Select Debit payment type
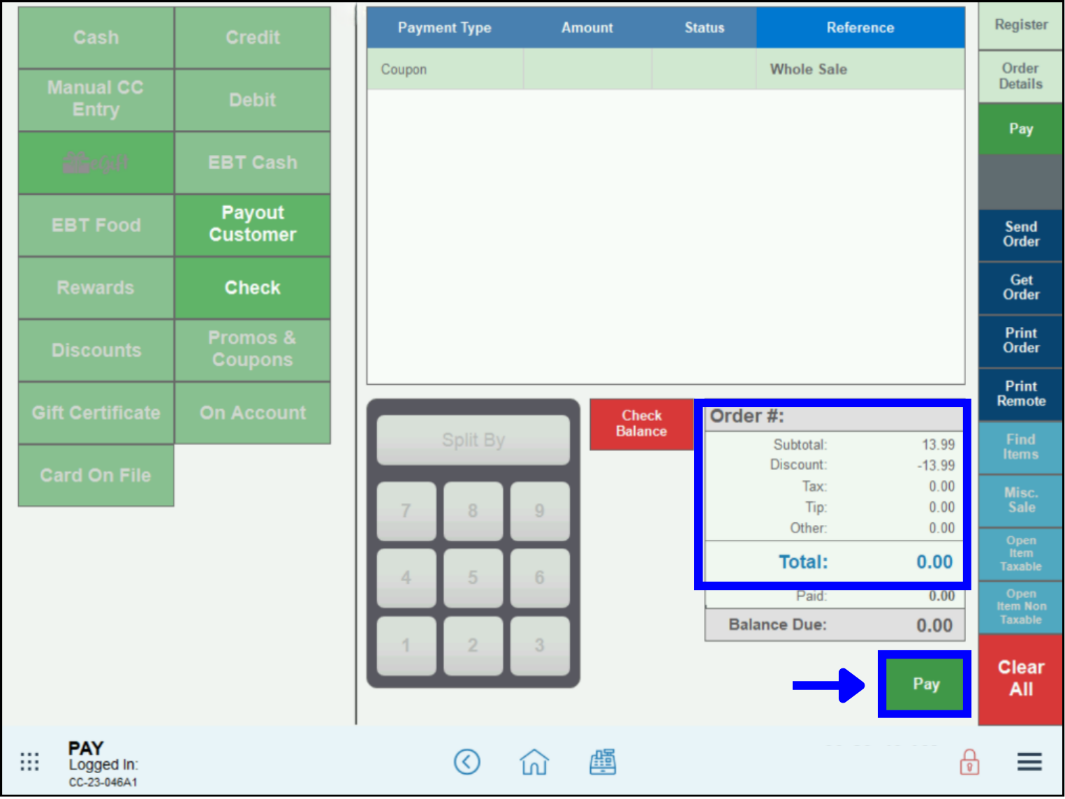The width and height of the screenshot is (1065, 799). pos(253,100)
